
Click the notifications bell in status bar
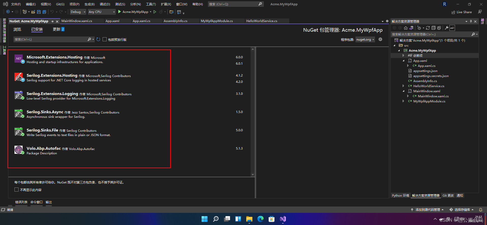(480, 210)
